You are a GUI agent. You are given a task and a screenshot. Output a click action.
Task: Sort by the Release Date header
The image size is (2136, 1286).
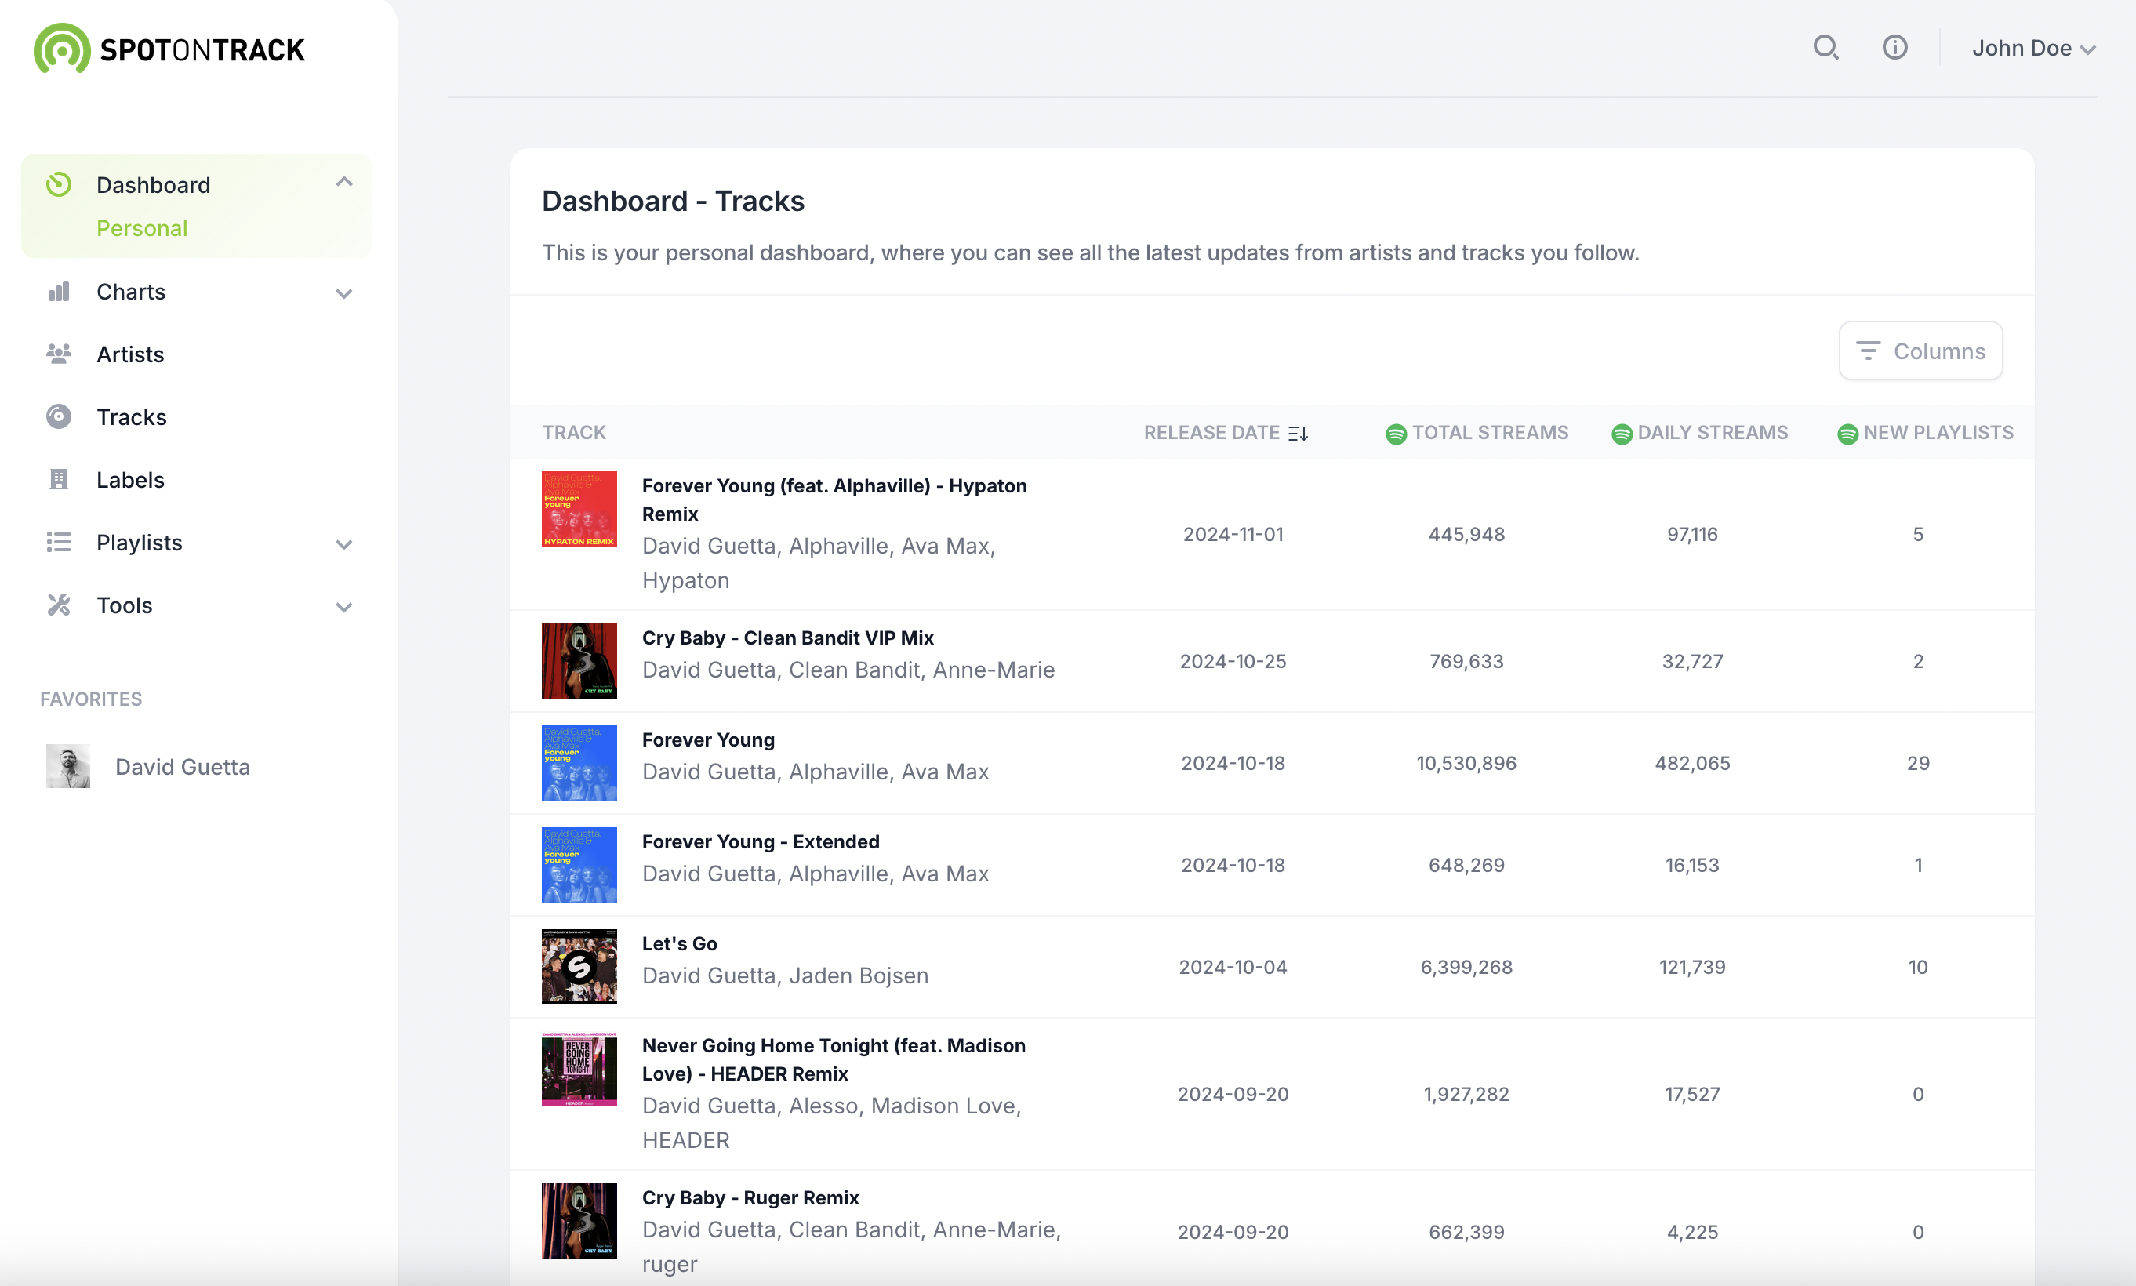(x=1211, y=432)
